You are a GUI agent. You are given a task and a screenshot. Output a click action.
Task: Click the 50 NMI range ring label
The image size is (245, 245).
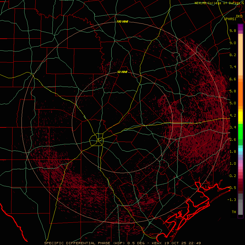[122, 72]
